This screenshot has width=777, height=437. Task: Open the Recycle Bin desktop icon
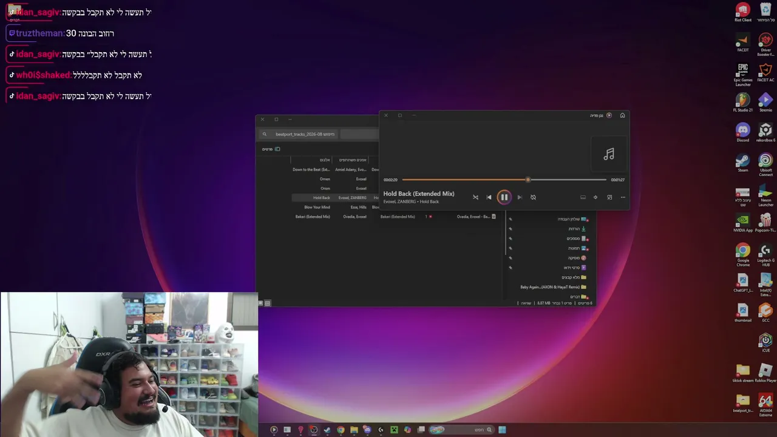[x=765, y=12]
